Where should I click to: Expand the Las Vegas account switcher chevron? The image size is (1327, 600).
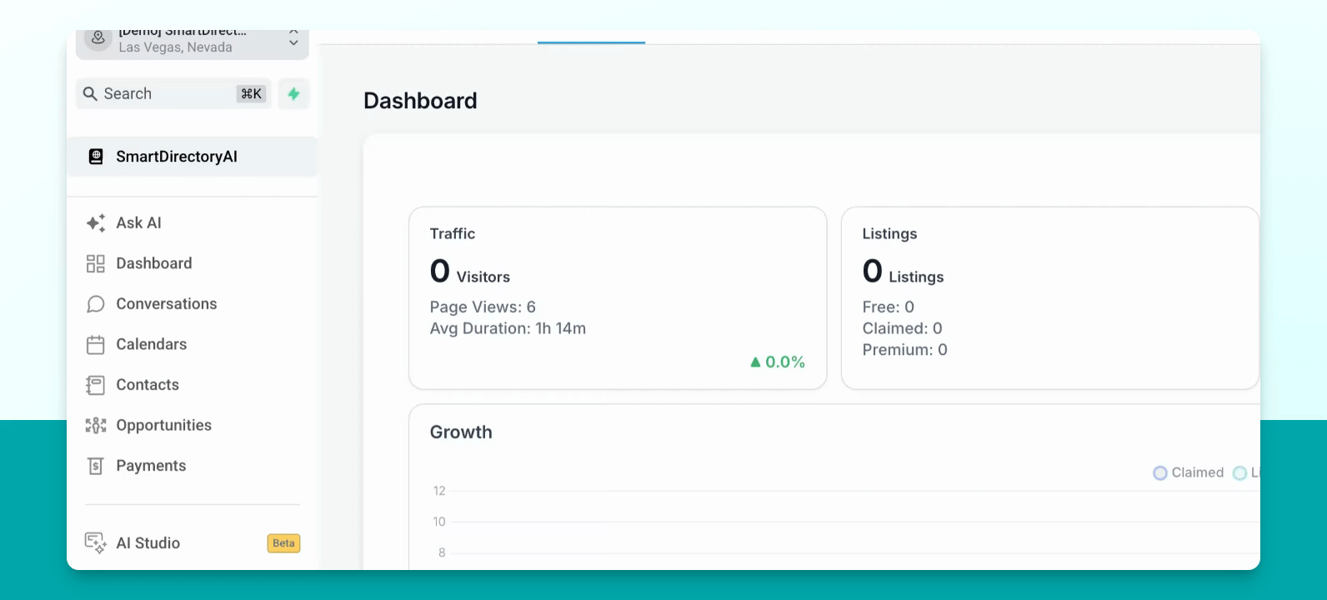[293, 37]
